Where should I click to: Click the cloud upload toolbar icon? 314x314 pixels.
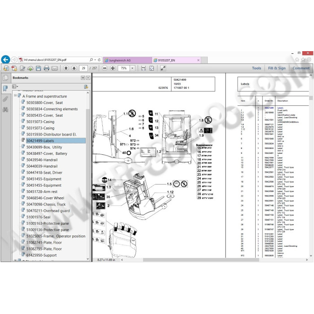point(30,68)
